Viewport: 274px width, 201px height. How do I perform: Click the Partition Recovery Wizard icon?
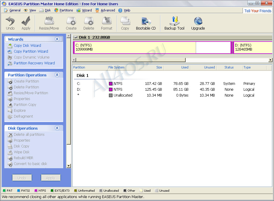10,63
